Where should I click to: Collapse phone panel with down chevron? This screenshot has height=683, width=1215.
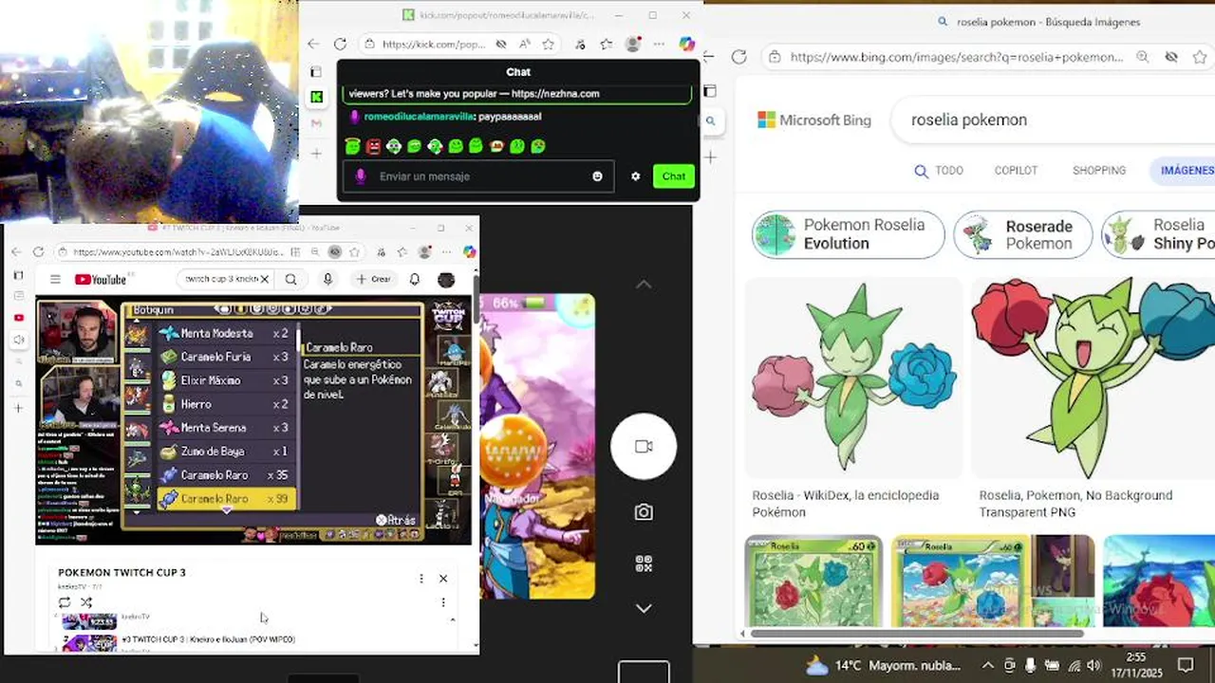click(x=644, y=608)
